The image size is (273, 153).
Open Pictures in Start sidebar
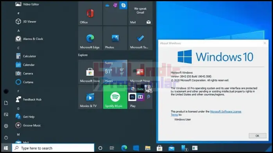click(x=6, y=114)
